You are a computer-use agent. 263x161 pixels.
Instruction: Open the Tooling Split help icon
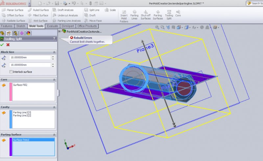point(54,39)
